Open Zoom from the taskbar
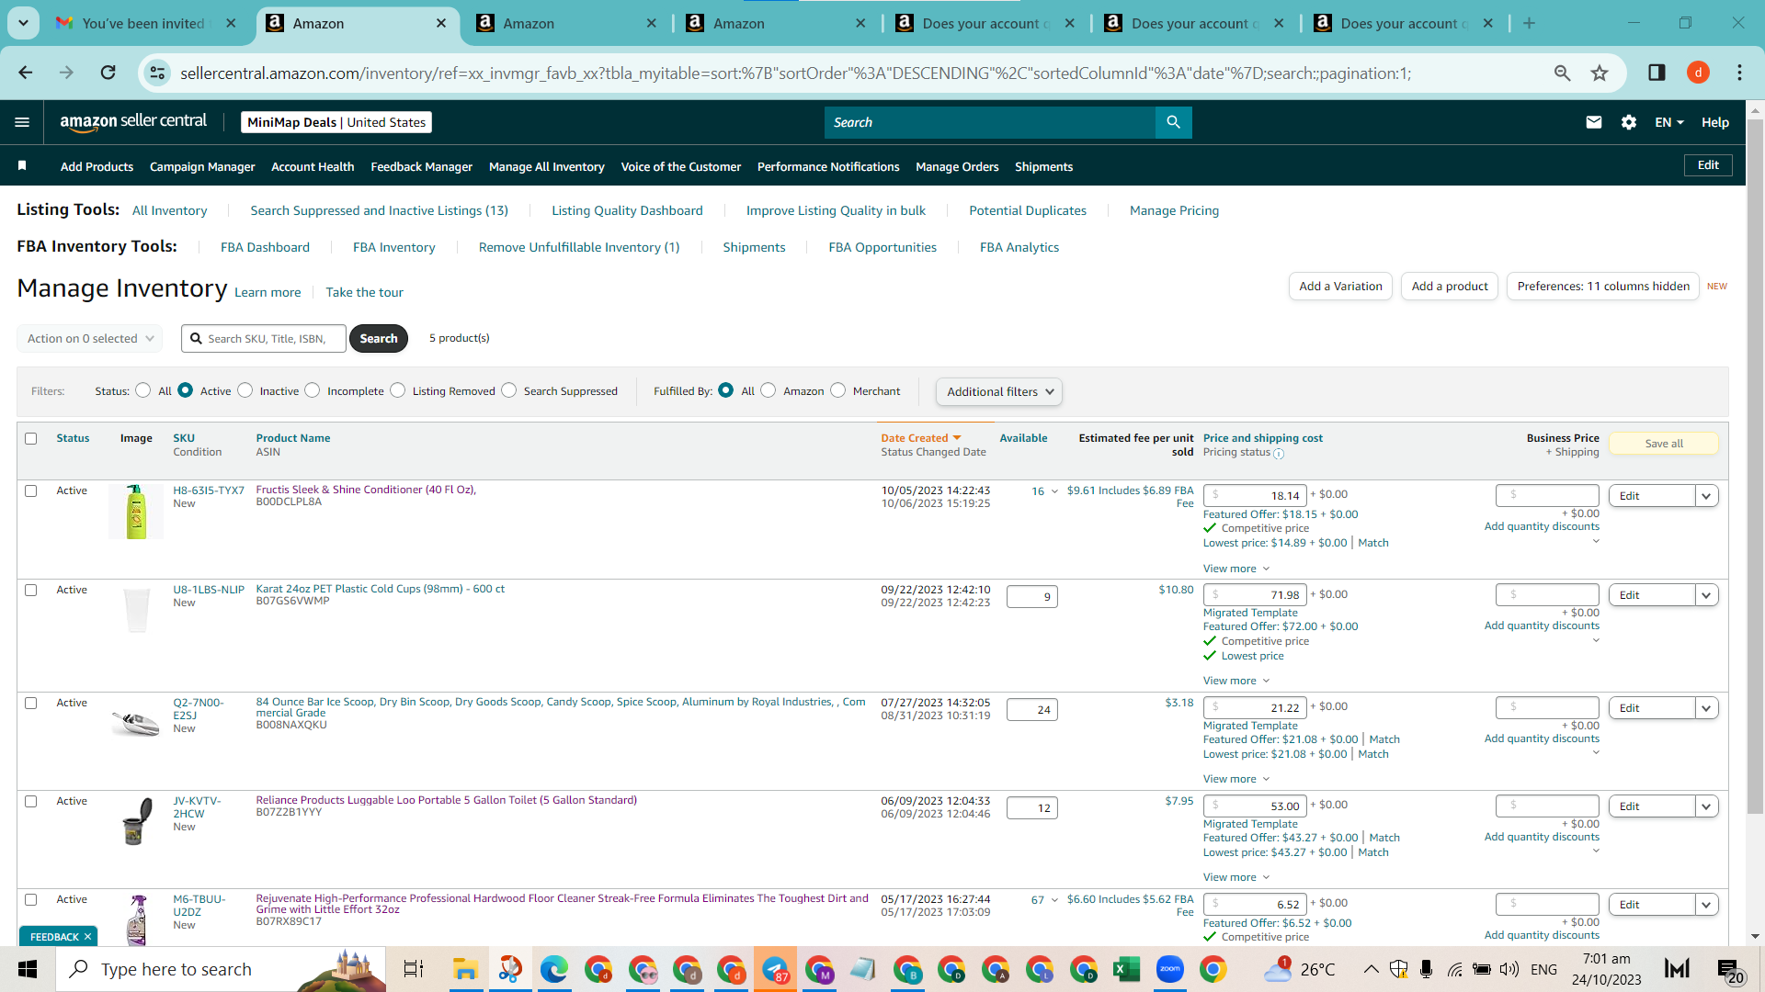 coord(1170,969)
